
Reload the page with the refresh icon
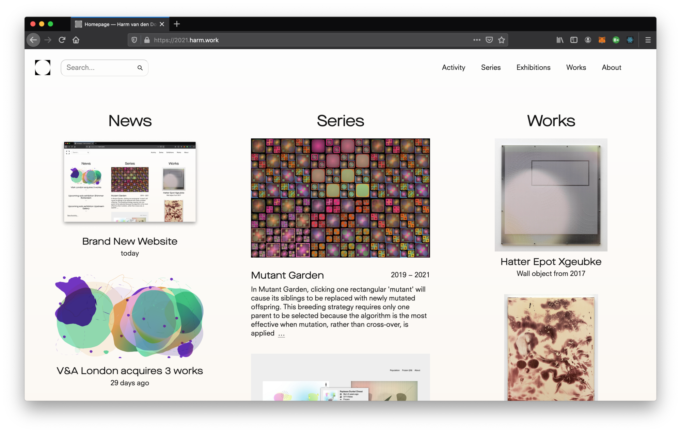[x=62, y=40]
